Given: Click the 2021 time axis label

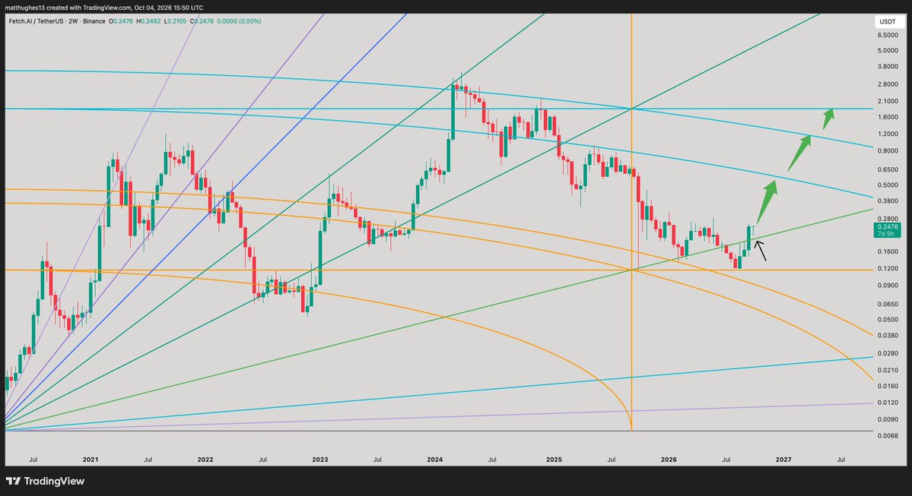Looking at the screenshot, I should tap(91, 460).
